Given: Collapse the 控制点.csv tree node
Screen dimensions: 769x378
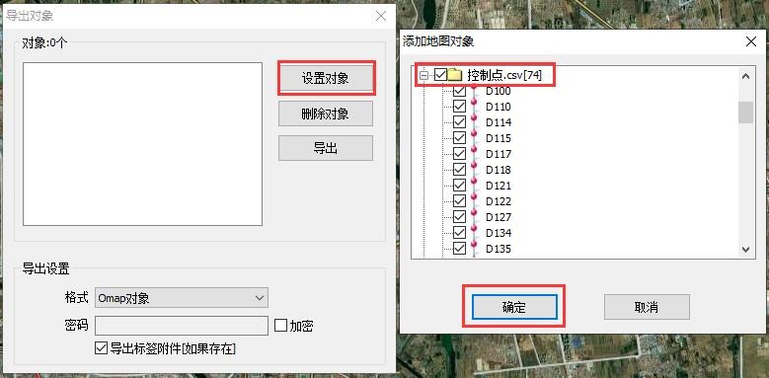Looking at the screenshot, I should point(424,76).
